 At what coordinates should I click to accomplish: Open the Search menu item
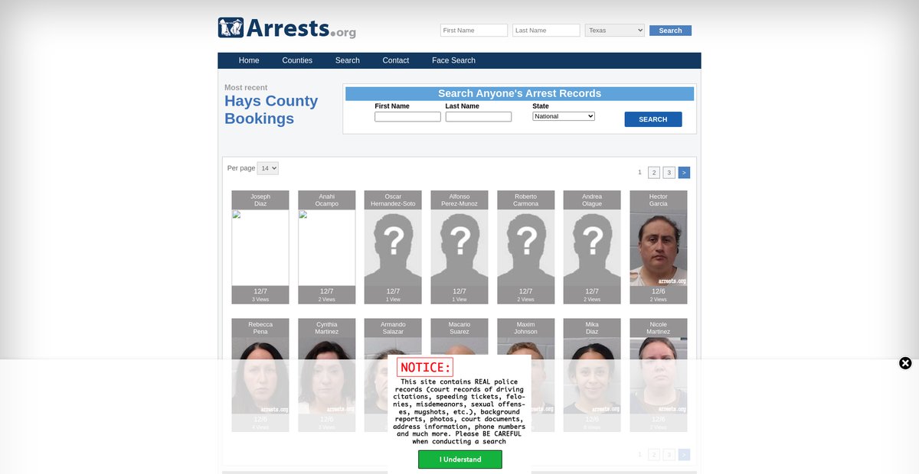click(348, 60)
